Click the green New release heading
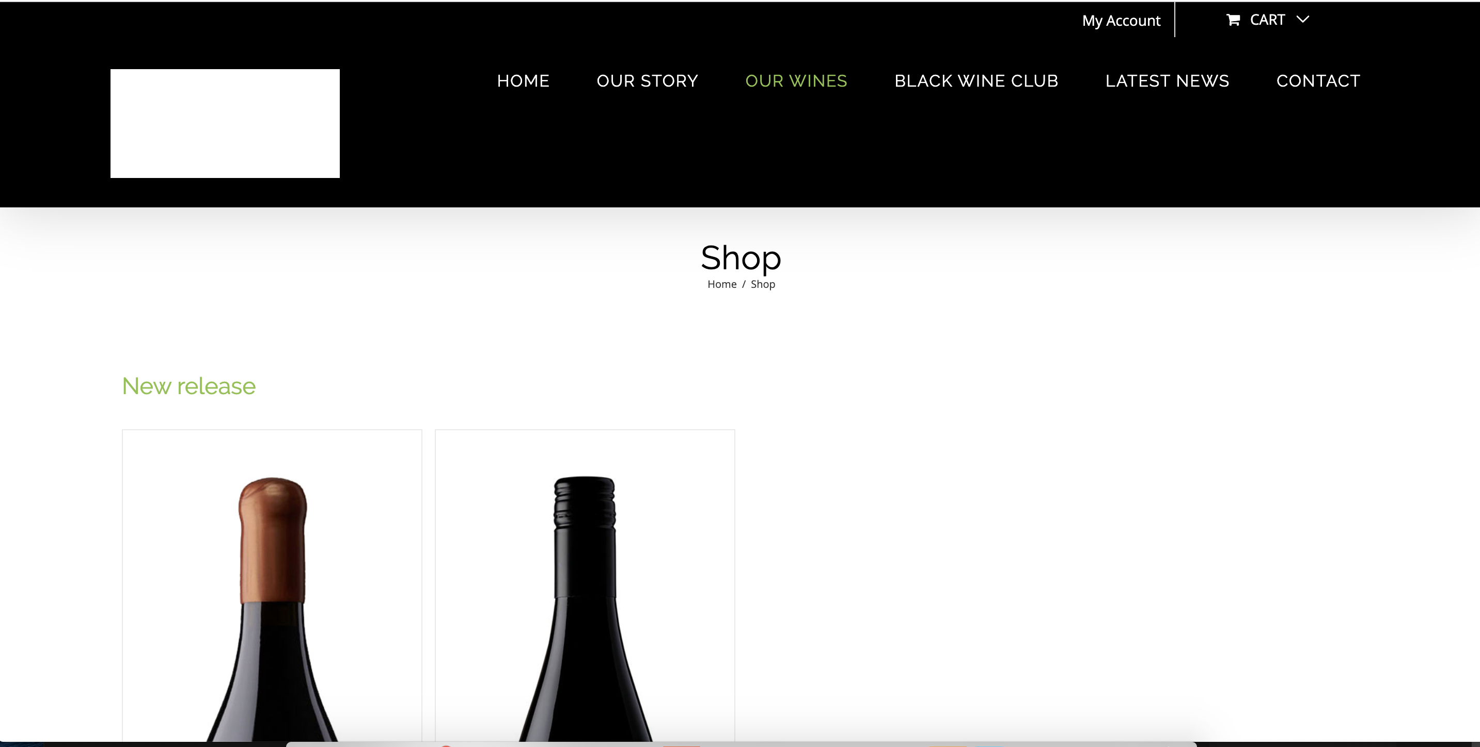This screenshot has height=747, width=1480. (x=188, y=386)
